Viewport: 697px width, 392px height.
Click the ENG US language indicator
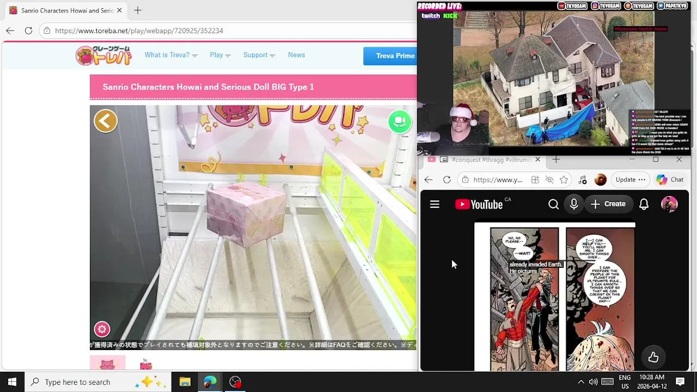[625, 382]
